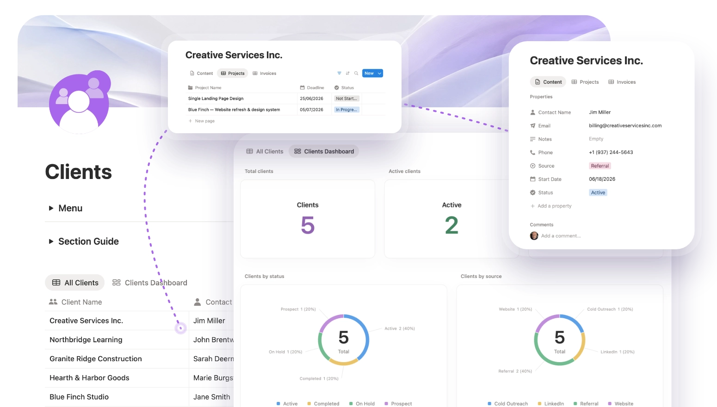Click the commenter avatar beside Add a comment
This screenshot has width=717, height=407.
point(534,236)
